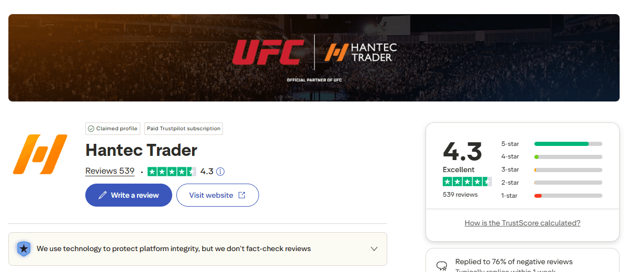Click the Paid Trustpilot subscription badge
The width and height of the screenshot is (628, 272).
tap(184, 129)
